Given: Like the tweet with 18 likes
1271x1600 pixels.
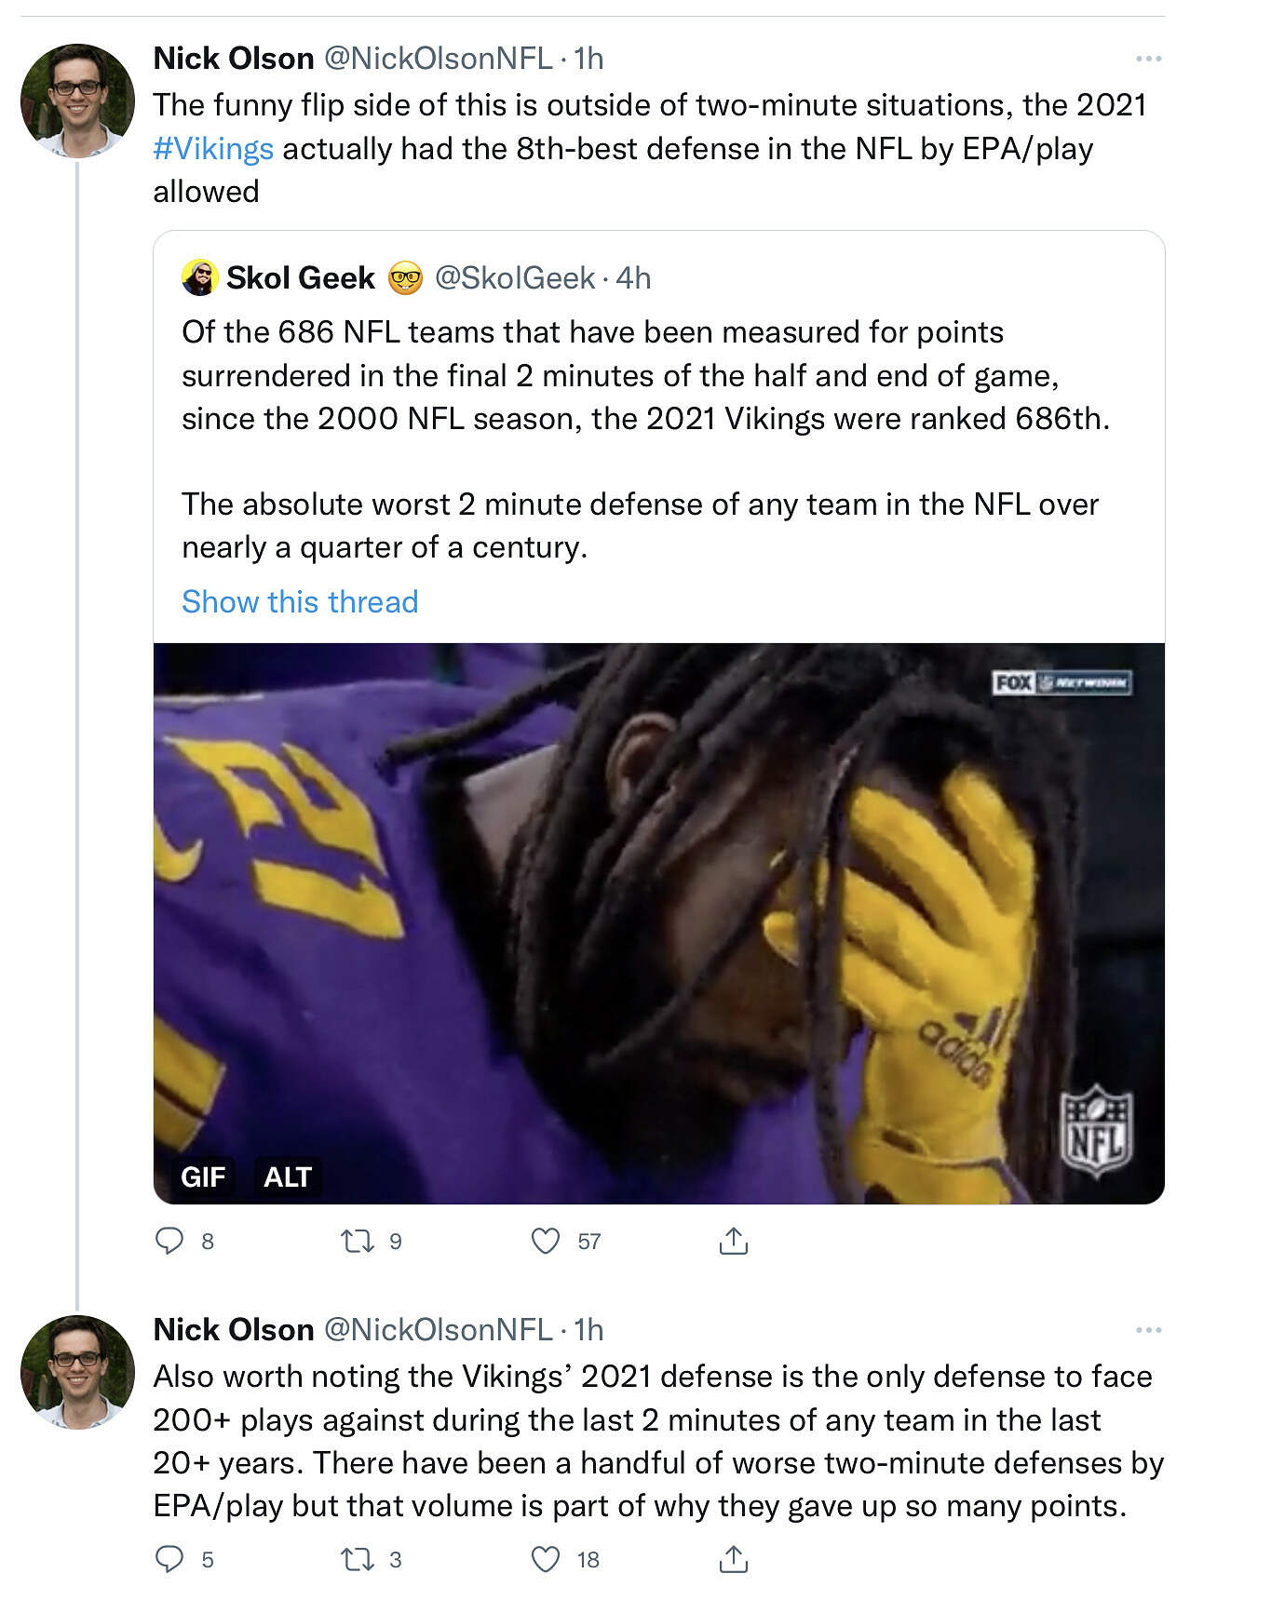Looking at the screenshot, I should coord(546,1559).
